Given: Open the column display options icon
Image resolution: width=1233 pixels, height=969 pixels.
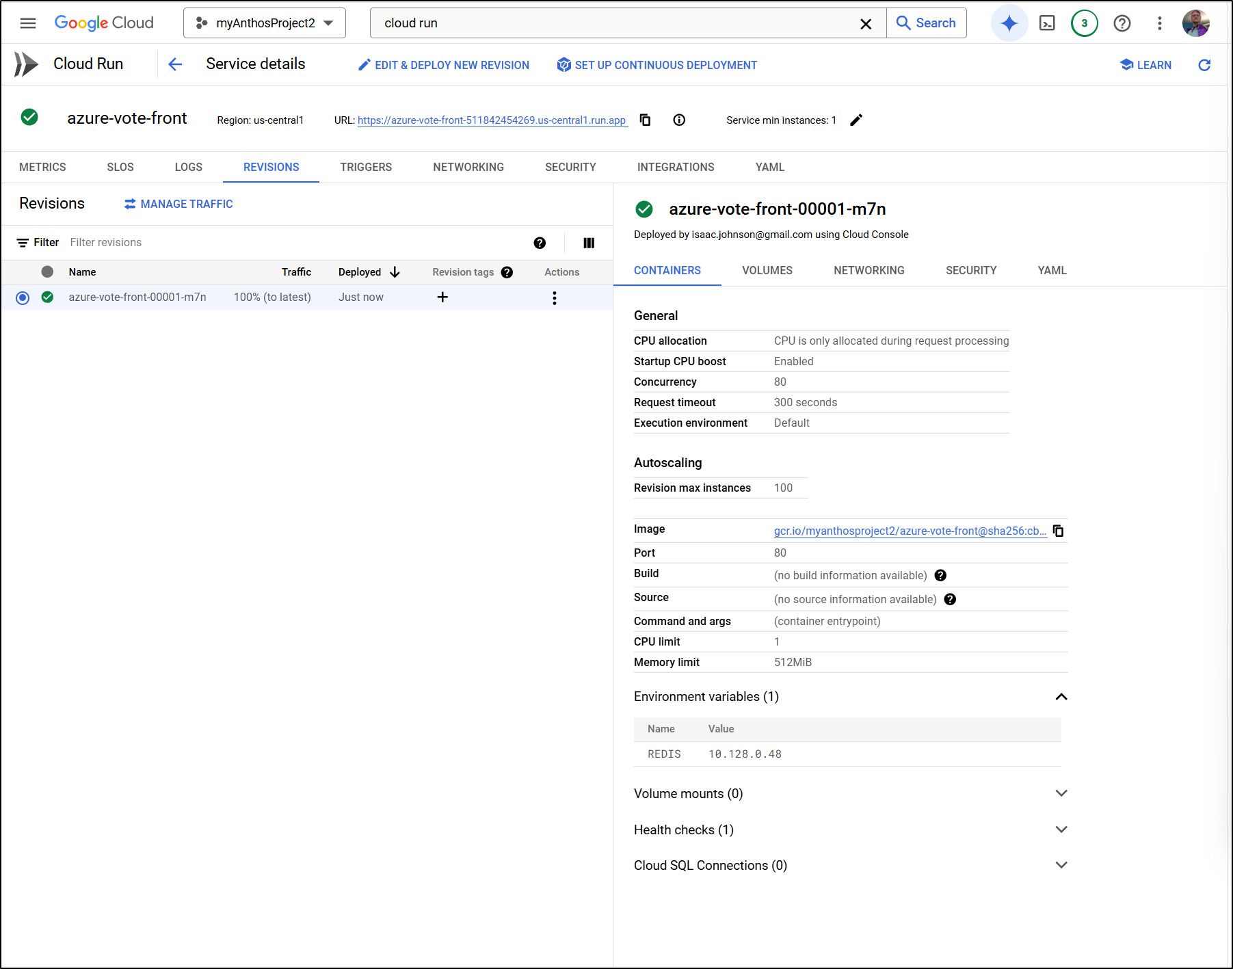Looking at the screenshot, I should tap(589, 243).
